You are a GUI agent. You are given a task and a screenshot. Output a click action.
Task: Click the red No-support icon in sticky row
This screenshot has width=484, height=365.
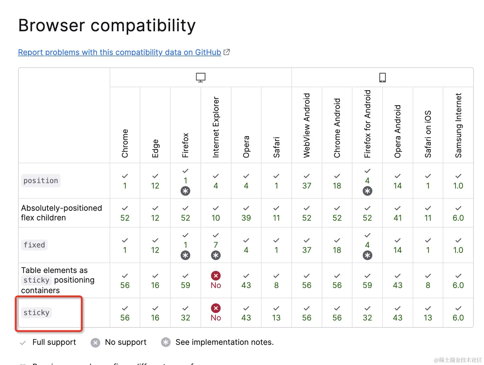[x=216, y=308]
